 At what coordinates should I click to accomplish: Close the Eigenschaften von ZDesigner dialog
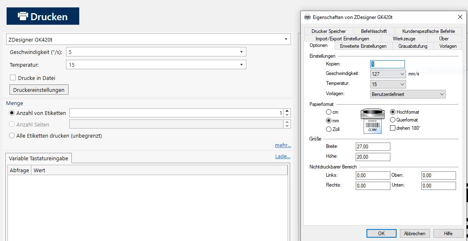click(x=460, y=17)
